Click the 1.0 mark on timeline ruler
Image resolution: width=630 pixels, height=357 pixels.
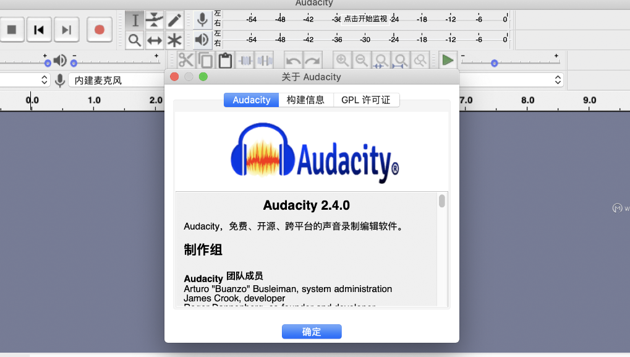tap(94, 100)
